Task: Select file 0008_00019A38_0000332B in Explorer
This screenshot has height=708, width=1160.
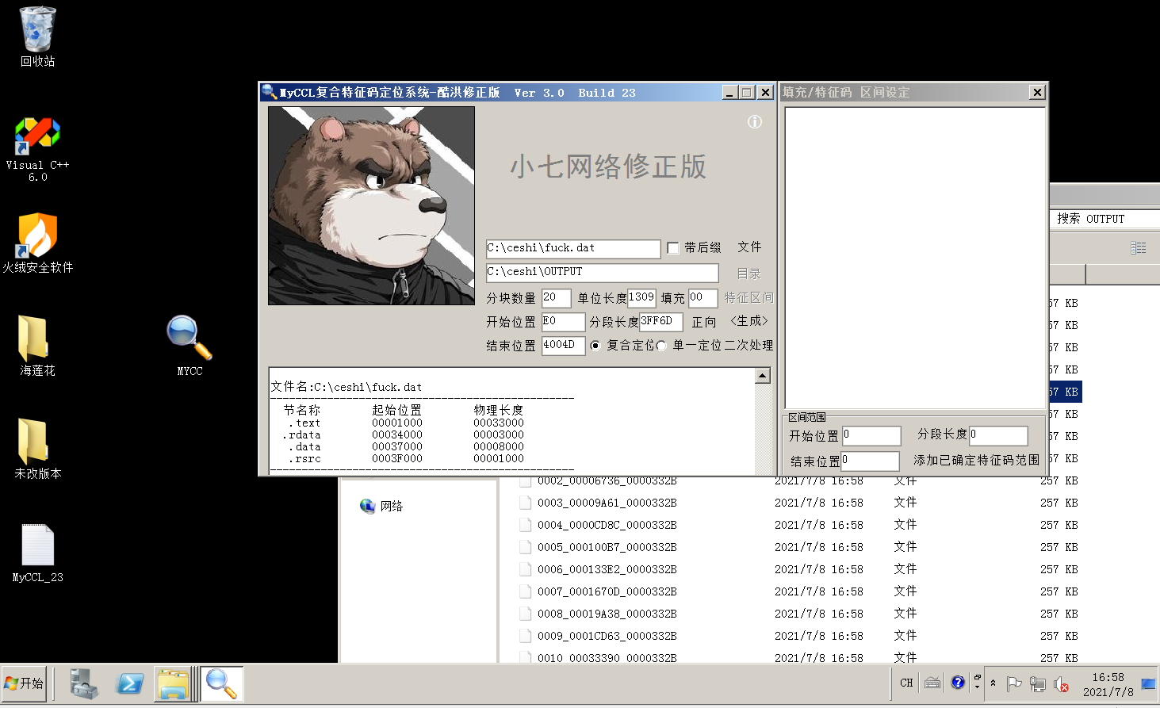Action: pyautogui.click(x=607, y=614)
